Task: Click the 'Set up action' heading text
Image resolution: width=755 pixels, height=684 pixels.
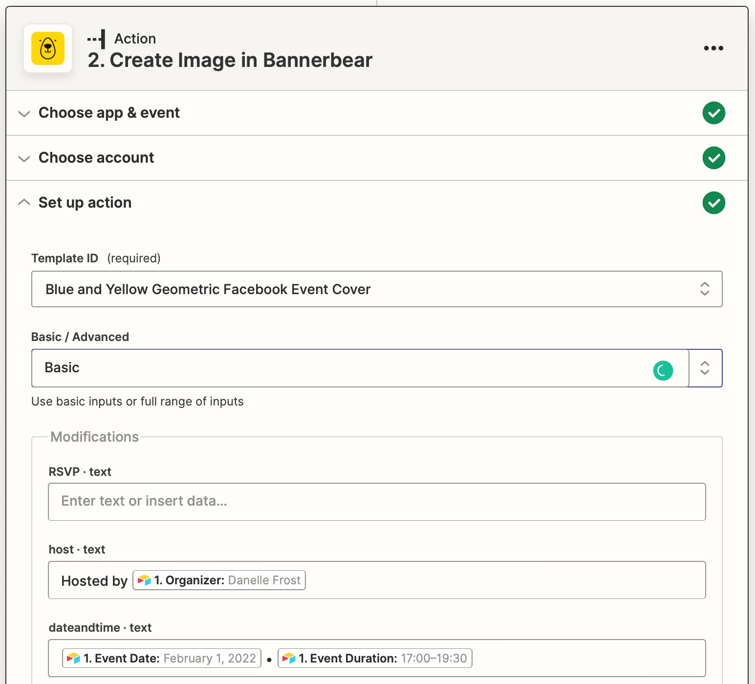Action: [x=85, y=203]
